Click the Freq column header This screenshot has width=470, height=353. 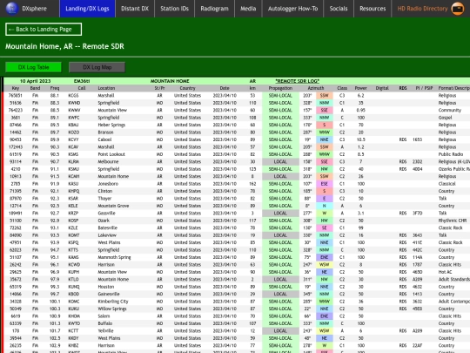click(x=55, y=88)
